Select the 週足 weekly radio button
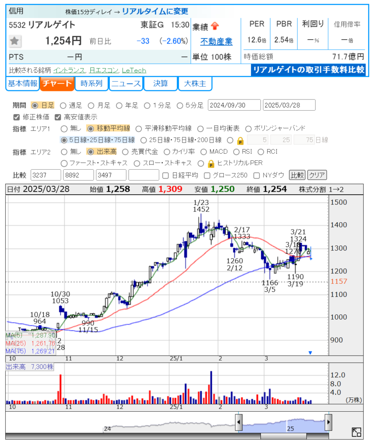Viewport: 371px width, 441px height. [63, 105]
